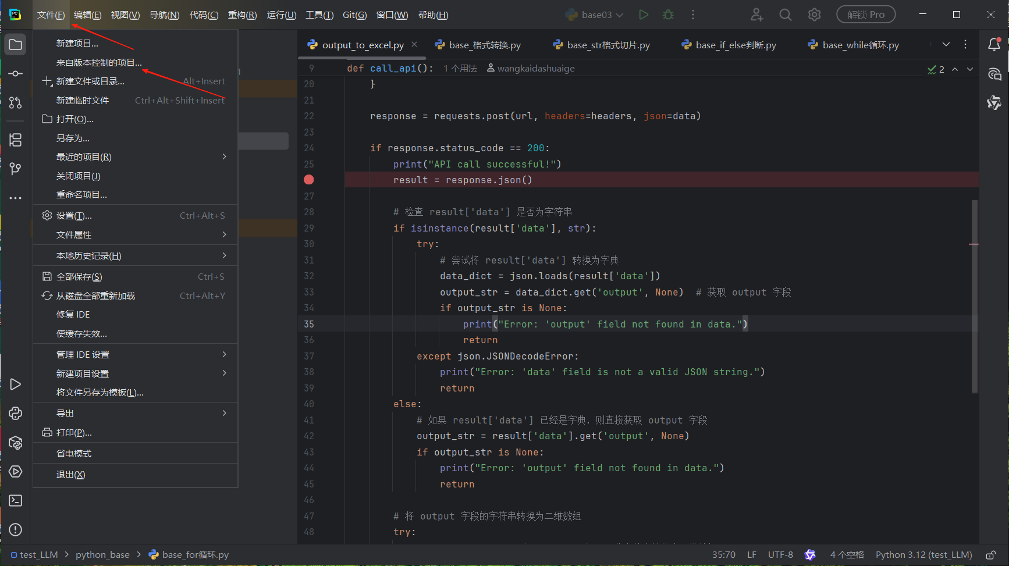Click the LF line separator widget

click(x=752, y=555)
